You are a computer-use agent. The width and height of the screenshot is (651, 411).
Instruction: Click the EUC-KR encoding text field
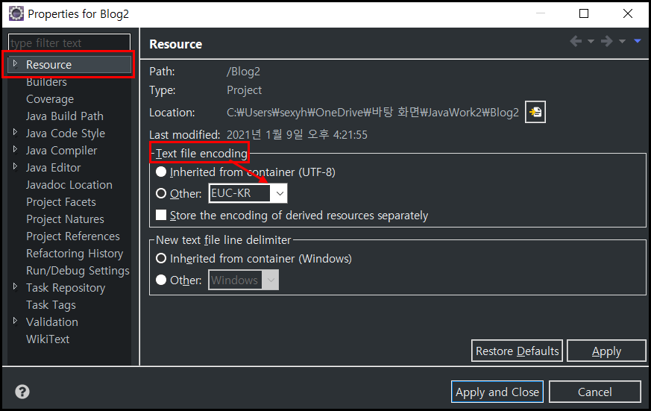click(240, 193)
